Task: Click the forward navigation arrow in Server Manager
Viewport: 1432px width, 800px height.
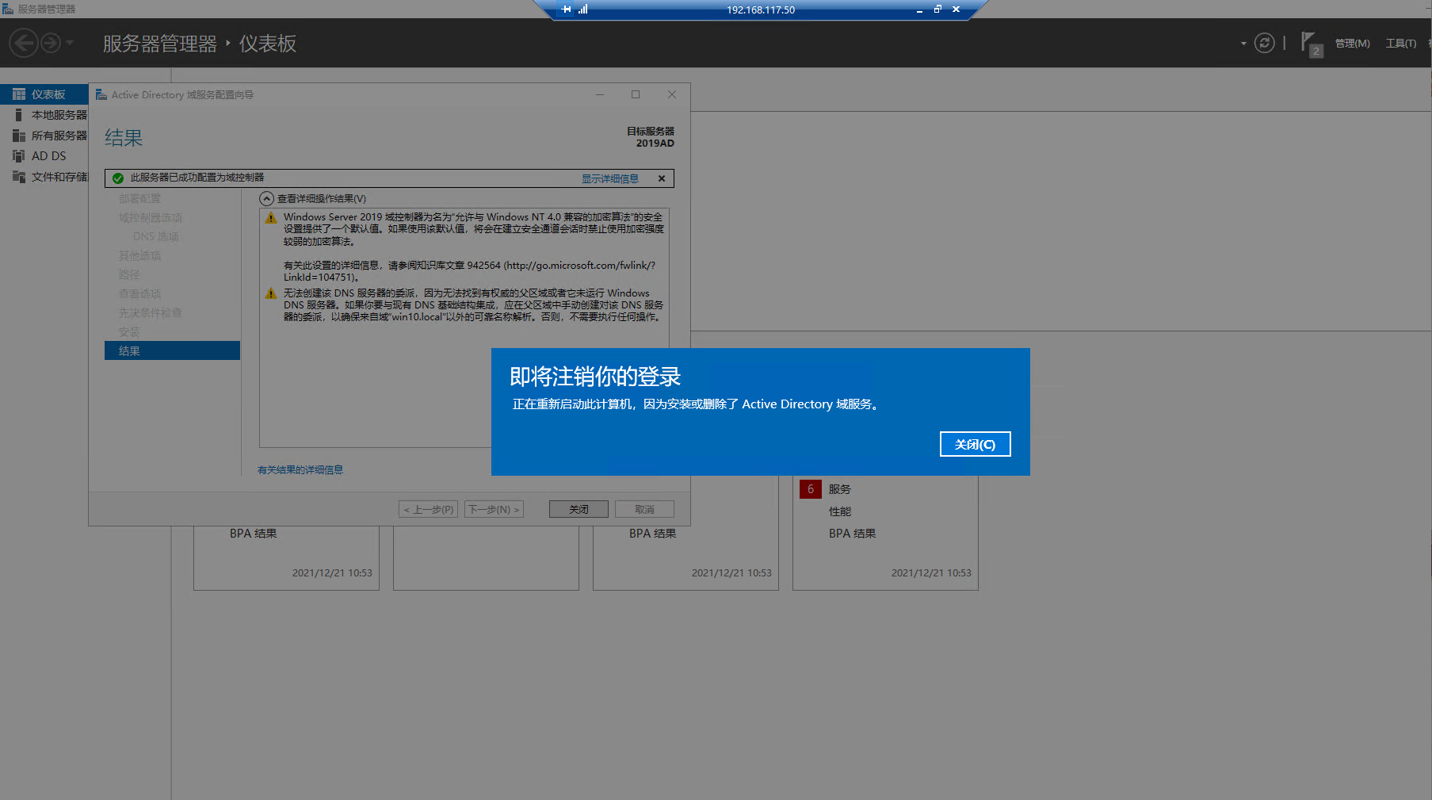Action: (x=51, y=43)
